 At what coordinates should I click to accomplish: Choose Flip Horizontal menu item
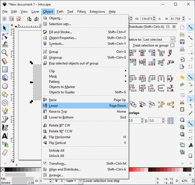(85, 137)
